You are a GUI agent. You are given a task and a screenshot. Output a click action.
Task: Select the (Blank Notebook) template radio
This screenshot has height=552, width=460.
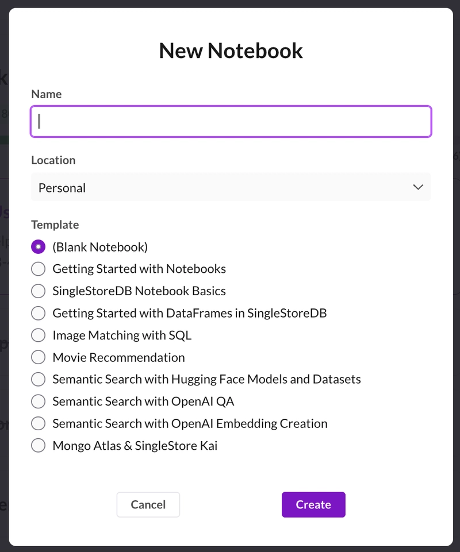pyautogui.click(x=38, y=247)
